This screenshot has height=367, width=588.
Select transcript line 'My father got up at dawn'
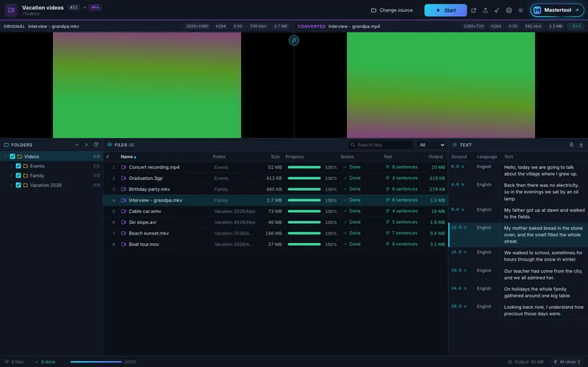pyautogui.click(x=518, y=214)
